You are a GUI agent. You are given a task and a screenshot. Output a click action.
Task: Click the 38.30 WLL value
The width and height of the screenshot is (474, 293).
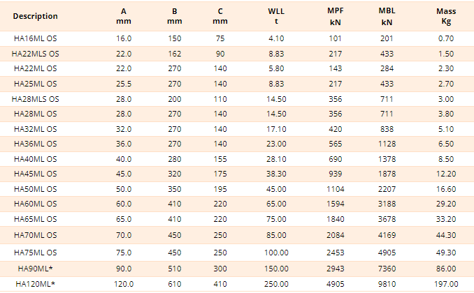[x=276, y=173]
